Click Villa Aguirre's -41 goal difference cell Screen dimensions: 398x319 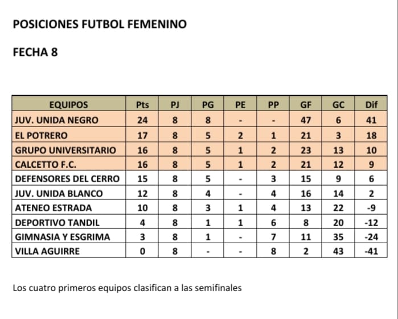(371, 251)
